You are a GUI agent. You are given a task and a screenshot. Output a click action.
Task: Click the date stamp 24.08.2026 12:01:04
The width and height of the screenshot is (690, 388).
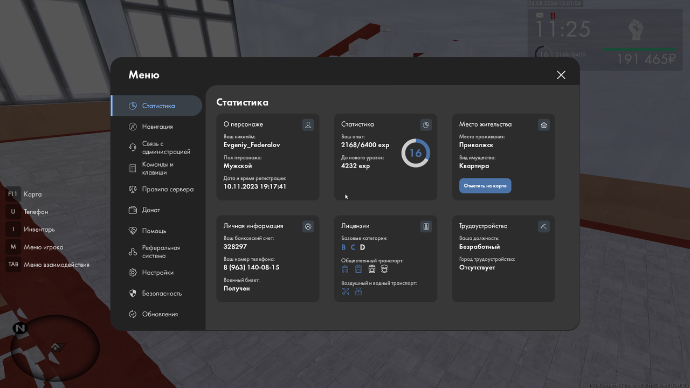click(555, 3)
